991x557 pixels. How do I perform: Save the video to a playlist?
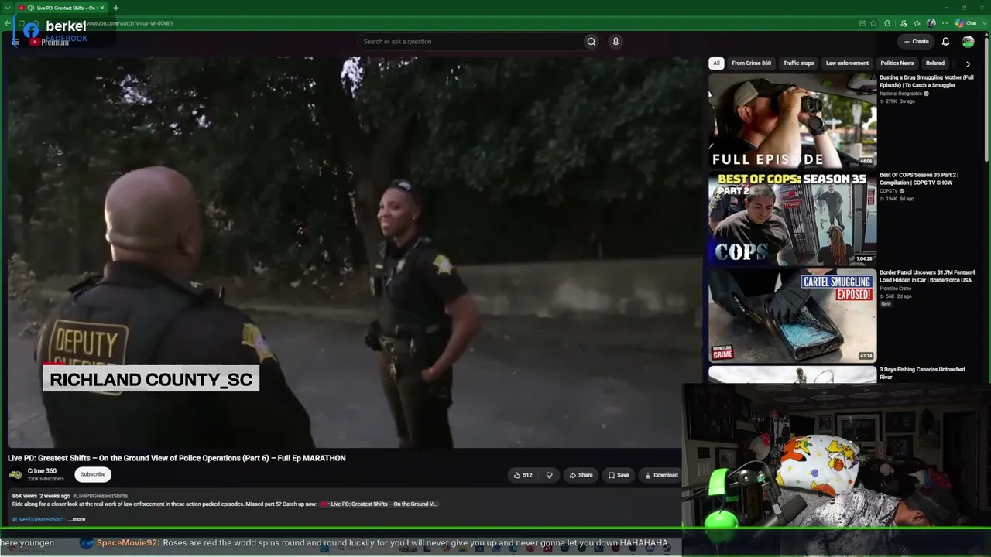click(x=619, y=475)
